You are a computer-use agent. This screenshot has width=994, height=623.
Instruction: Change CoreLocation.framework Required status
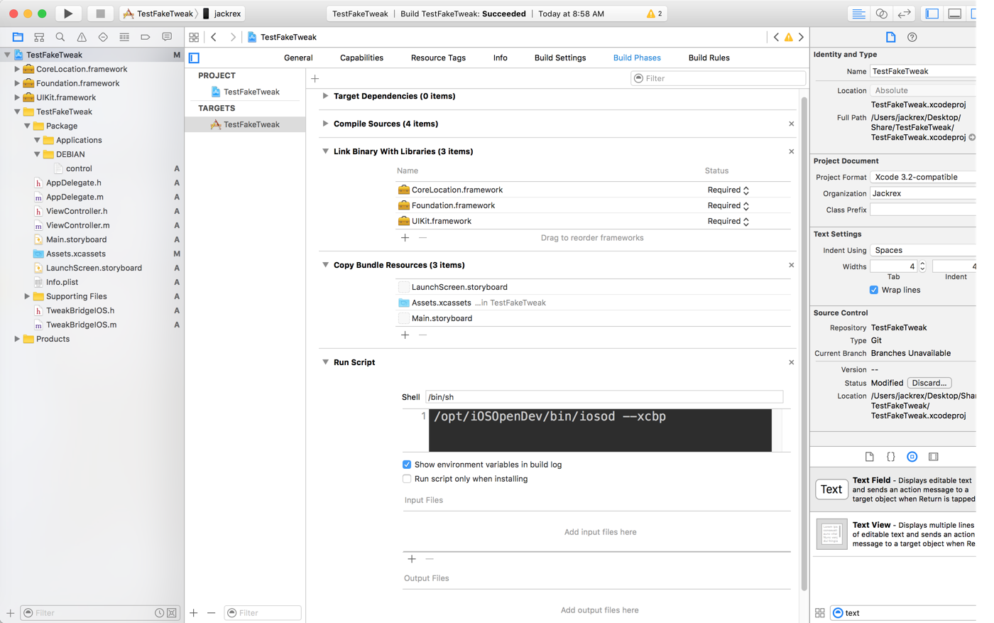click(x=728, y=190)
